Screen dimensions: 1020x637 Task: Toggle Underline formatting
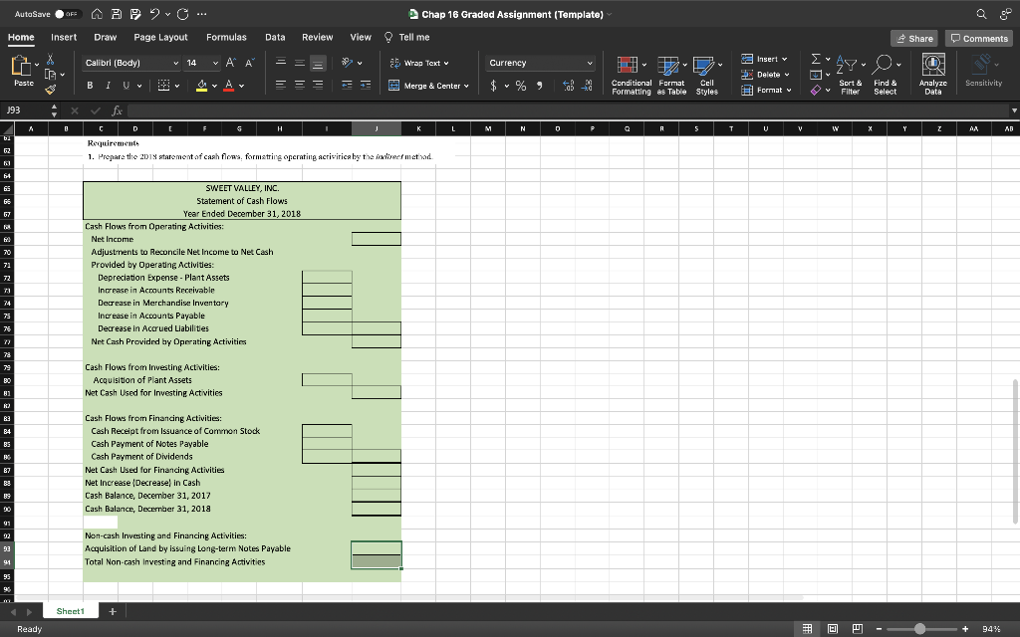(x=126, y=86)
